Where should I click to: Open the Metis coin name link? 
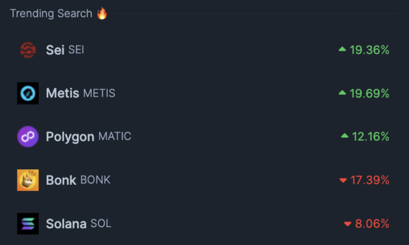62,93
